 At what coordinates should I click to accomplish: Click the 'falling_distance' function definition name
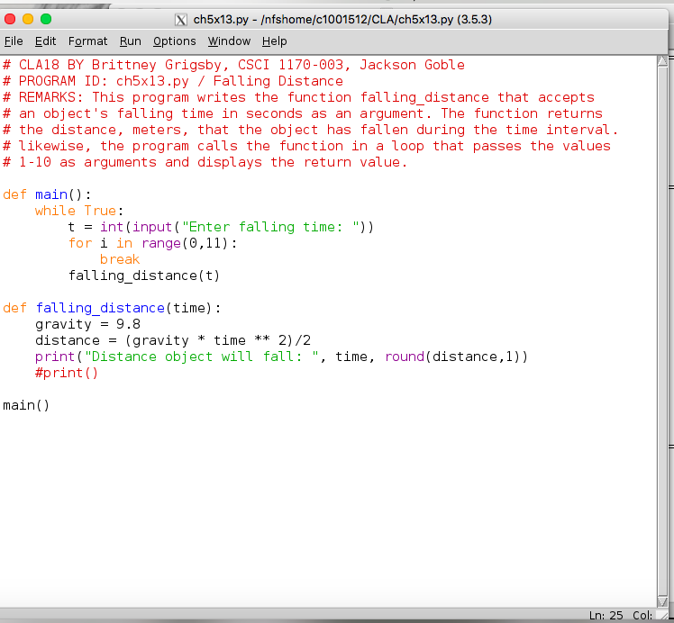[100, 308]
